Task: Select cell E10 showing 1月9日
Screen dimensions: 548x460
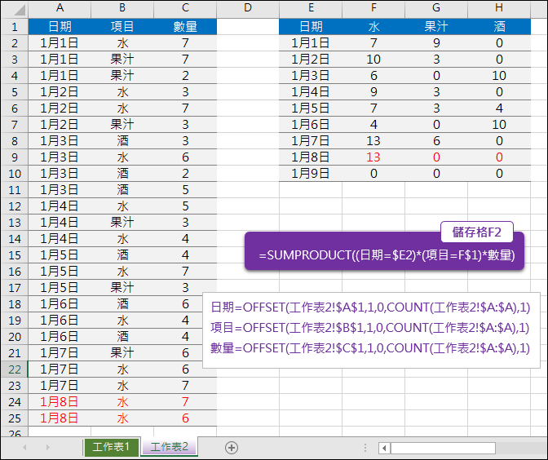Action: tap(311, 174)
